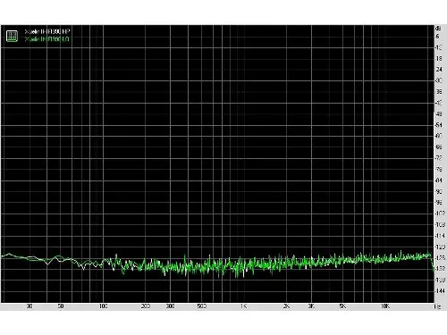Select the white HP trace legend entry
The height and width of the screenshot is (335, 447).
[x=47, y=31]
